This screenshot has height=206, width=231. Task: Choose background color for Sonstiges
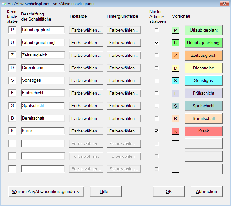(124, 81)
